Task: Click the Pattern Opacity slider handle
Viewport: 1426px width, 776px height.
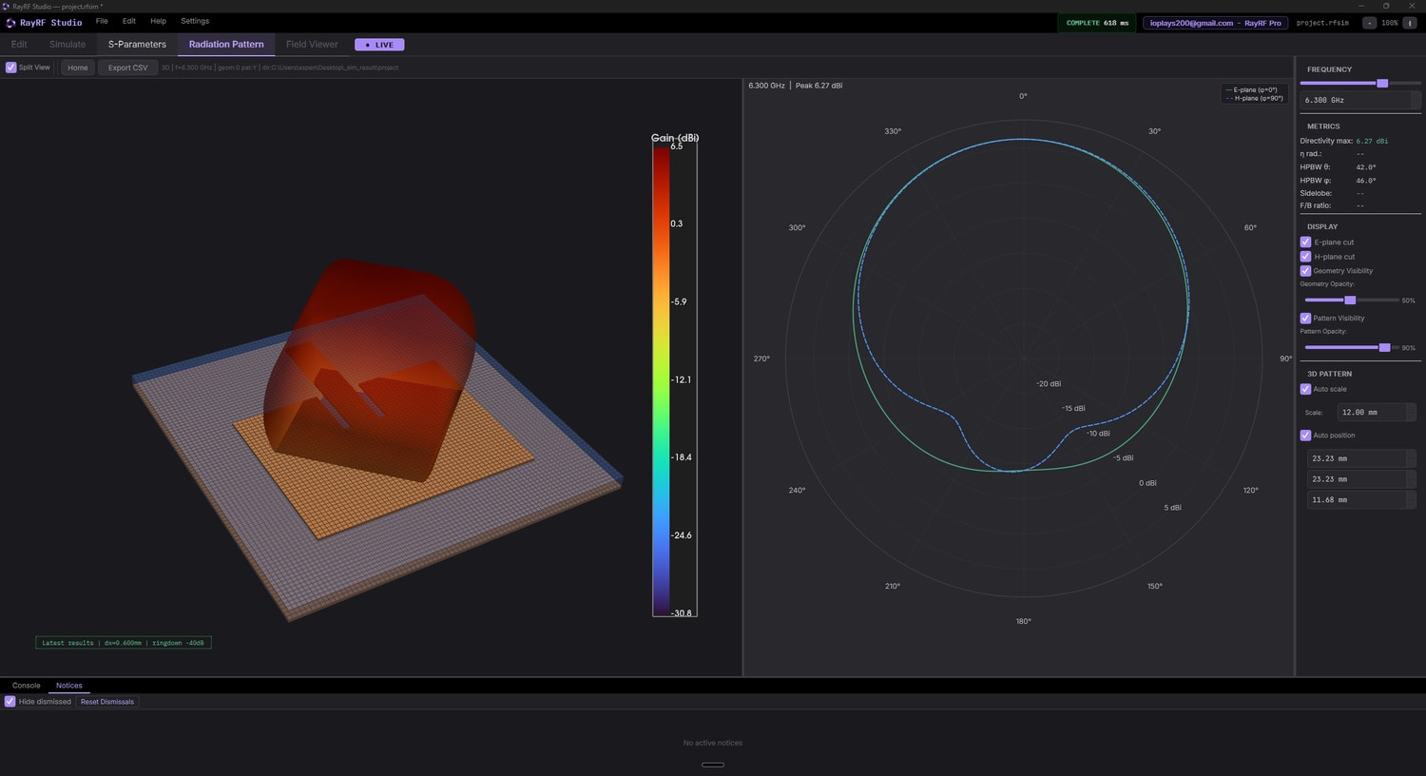Action: tap(1384, 347)
